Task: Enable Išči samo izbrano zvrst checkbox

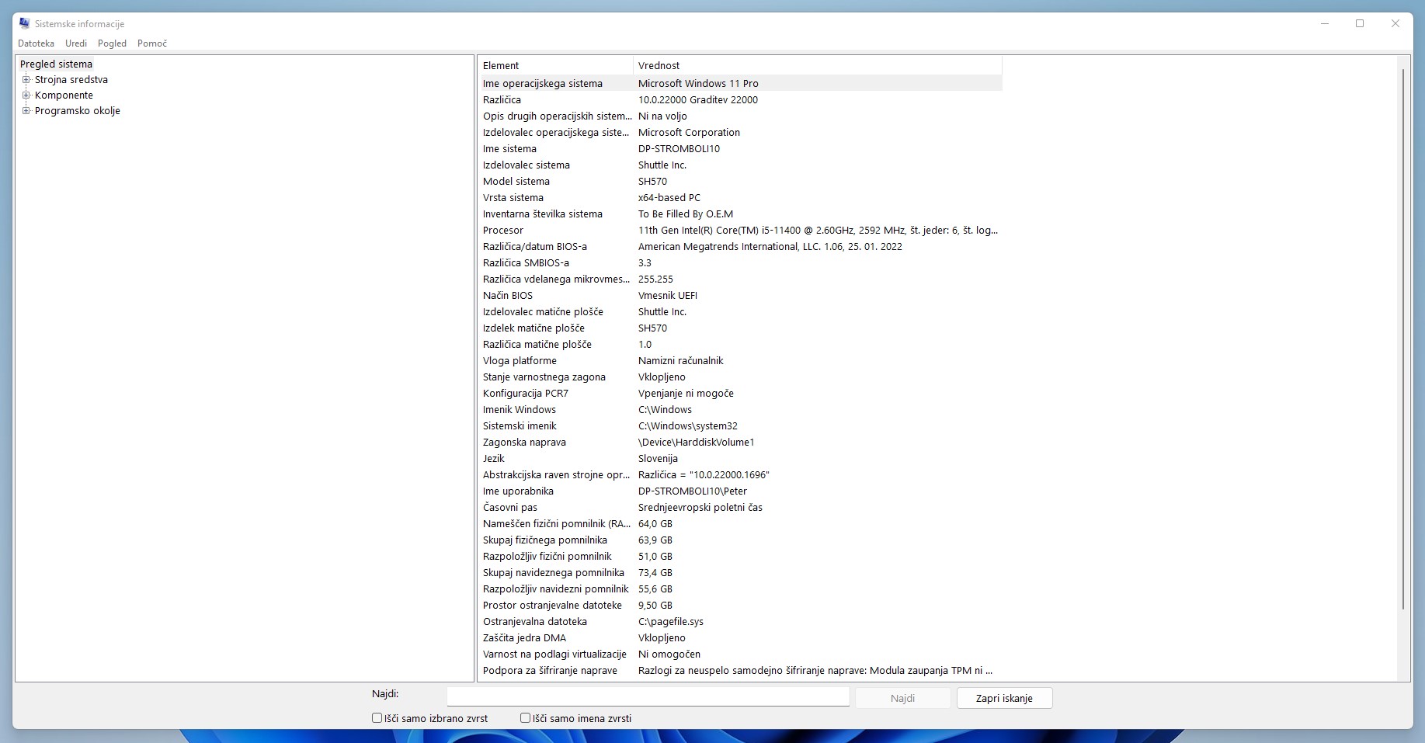Action: pyautogui.click(x=377, y=718)
